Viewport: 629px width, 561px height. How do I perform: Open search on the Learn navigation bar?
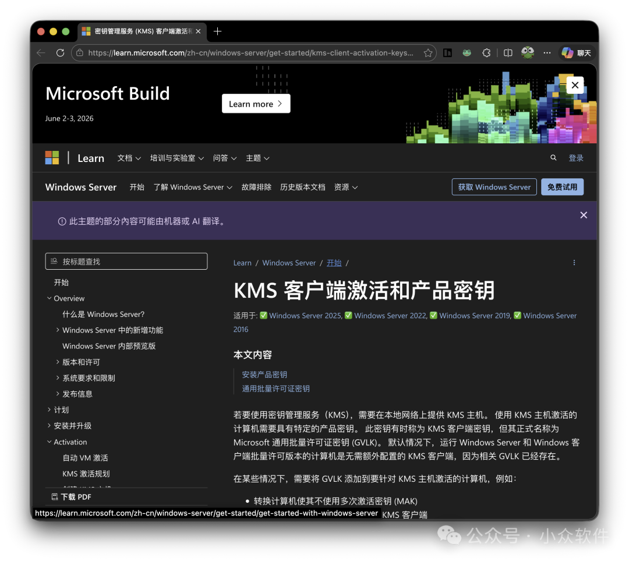553,158
